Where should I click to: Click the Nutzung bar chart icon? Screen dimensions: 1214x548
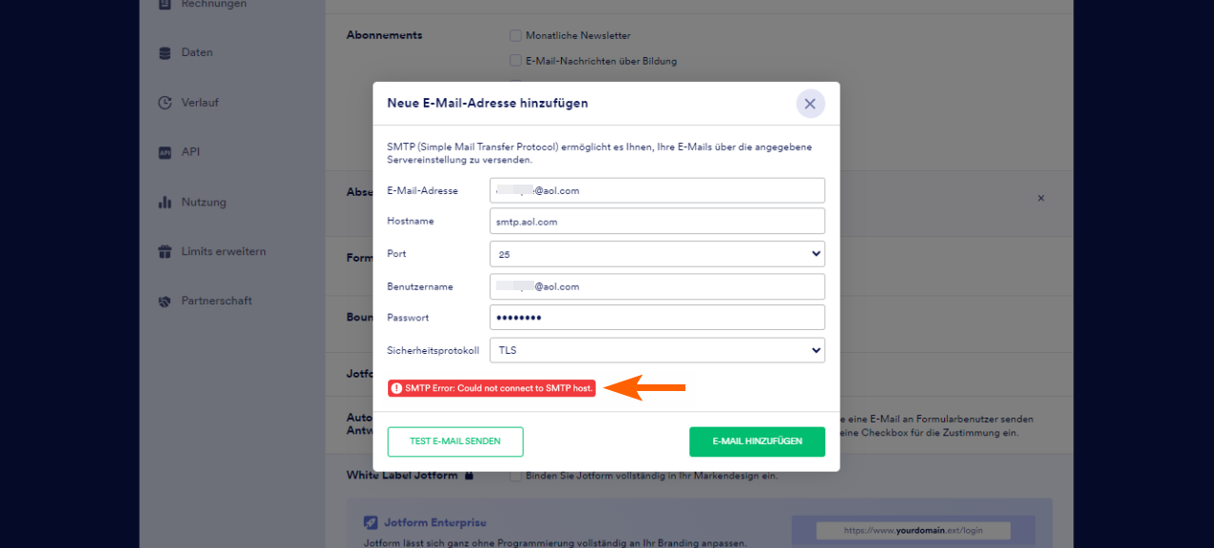(165, 202)
